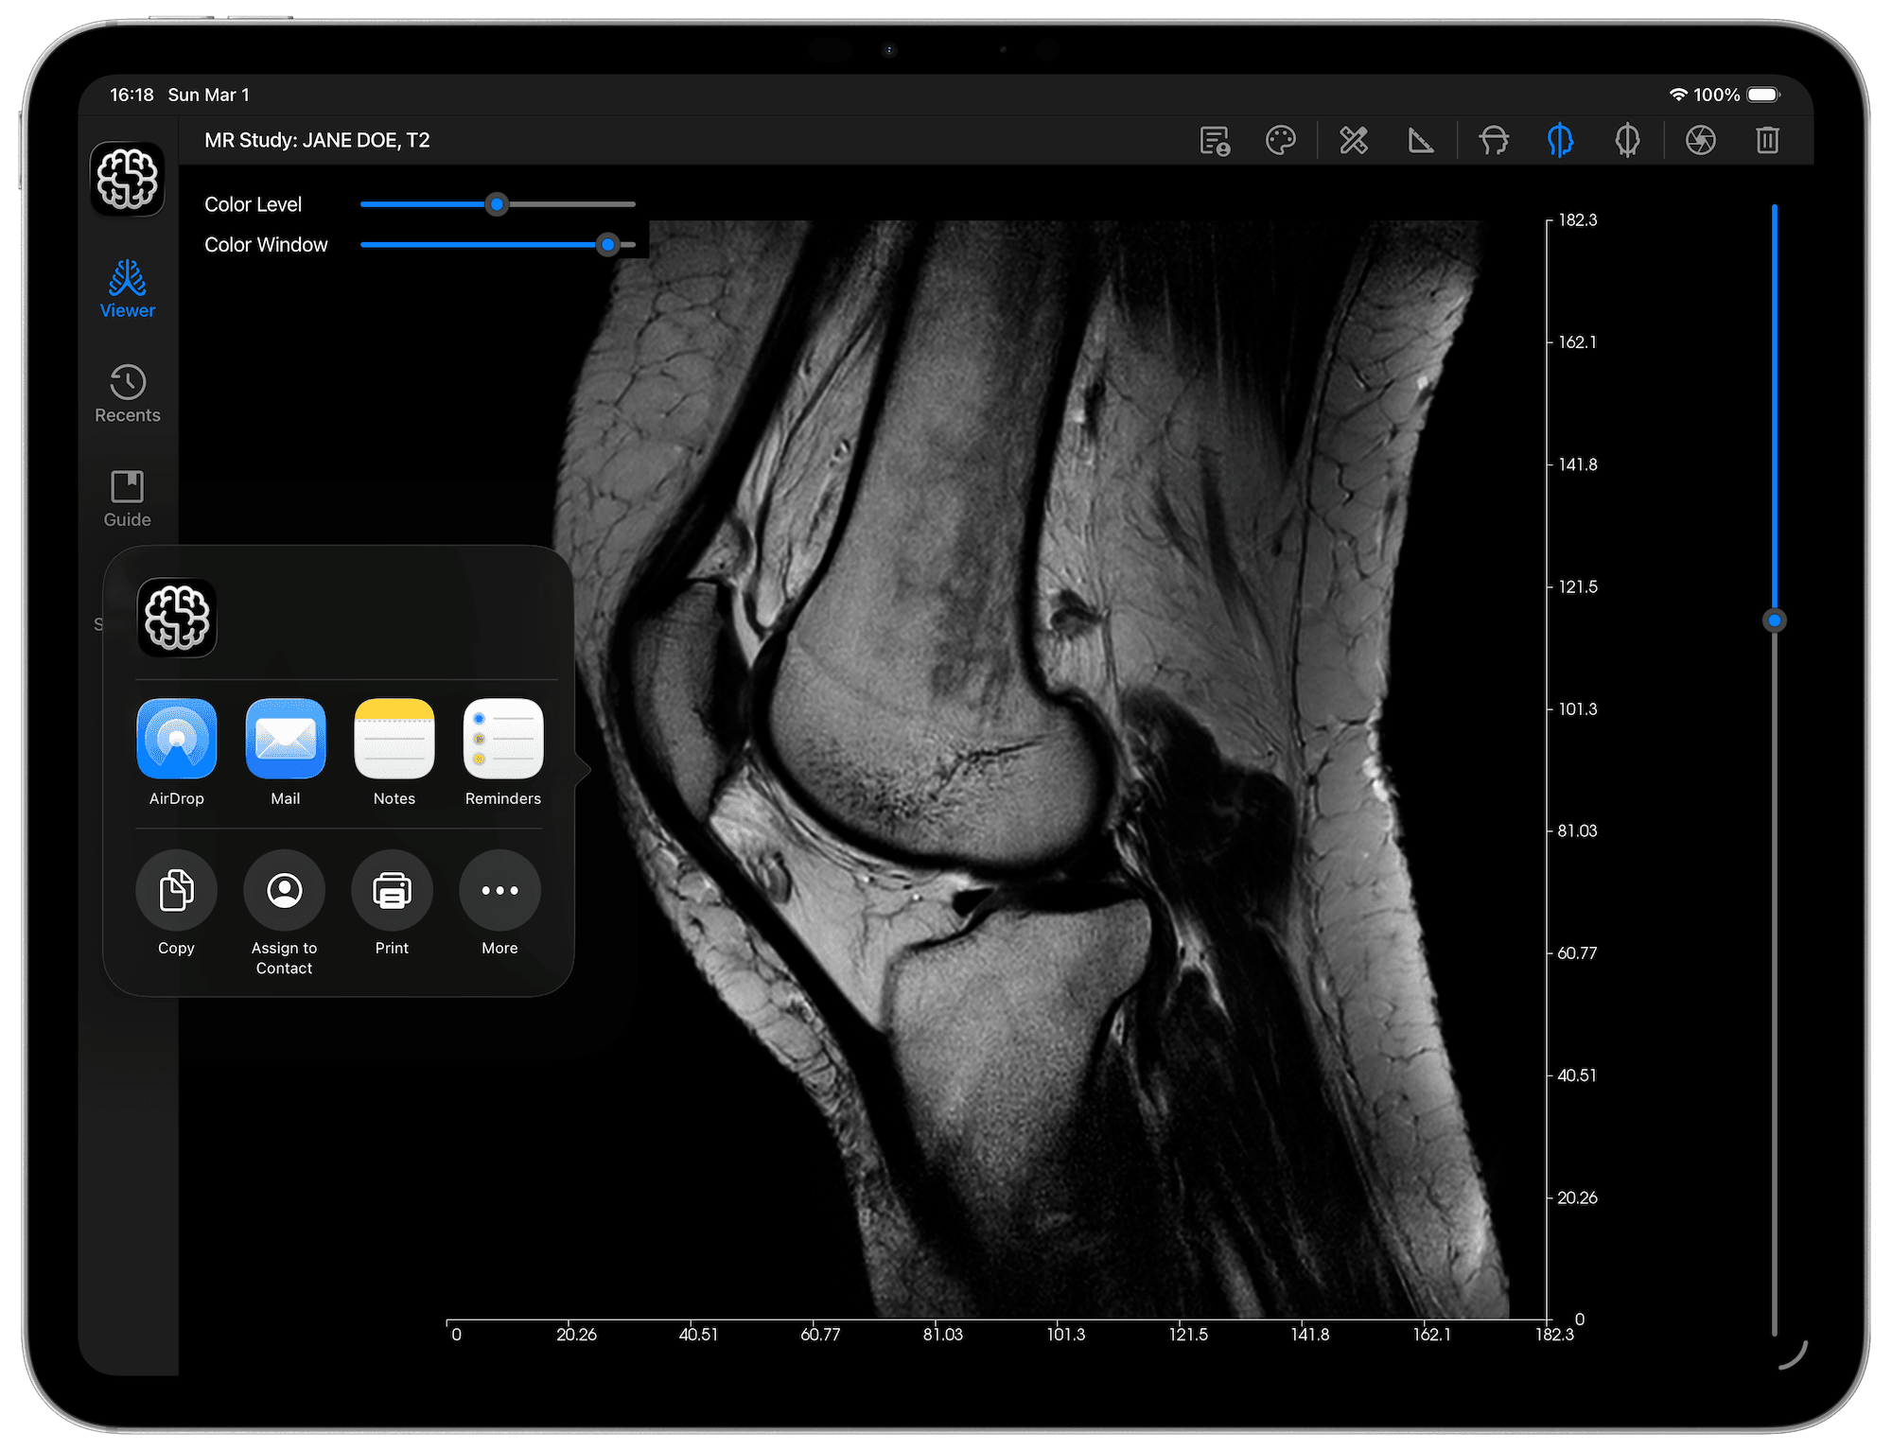Copy the MR image
This screenshot has width=1892, height=1450.
click(x=176, y=890)
